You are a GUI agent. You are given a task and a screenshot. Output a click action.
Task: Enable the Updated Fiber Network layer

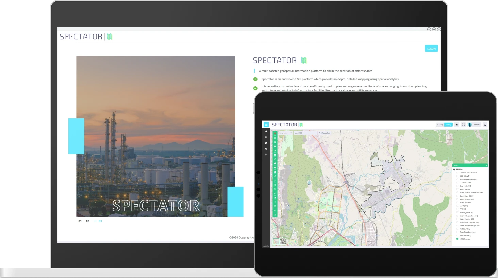click(x=457, y=173)
